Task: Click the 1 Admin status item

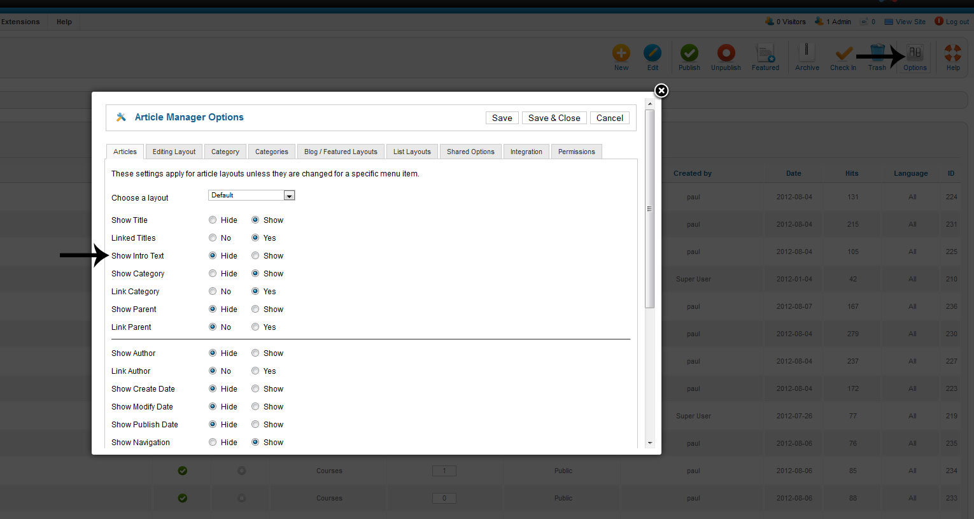Action: 833,22
